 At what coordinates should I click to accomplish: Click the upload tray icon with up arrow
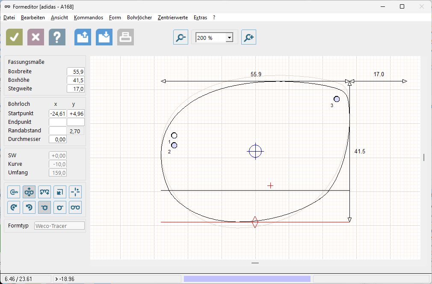click(x=83, y=37)
